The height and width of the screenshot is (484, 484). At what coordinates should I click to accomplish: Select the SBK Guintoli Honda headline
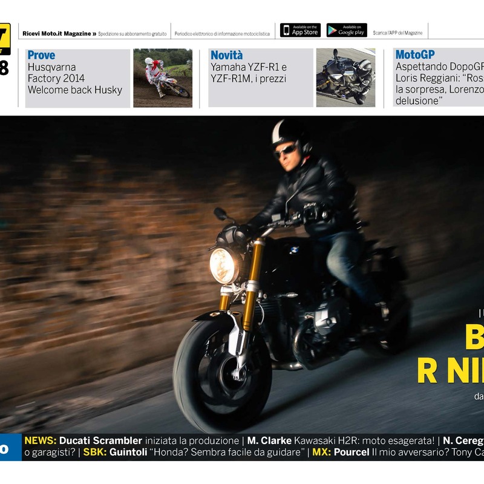193,452
